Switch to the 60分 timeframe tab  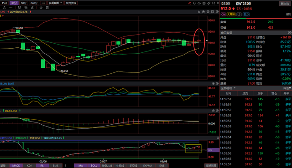coord(24,3)
